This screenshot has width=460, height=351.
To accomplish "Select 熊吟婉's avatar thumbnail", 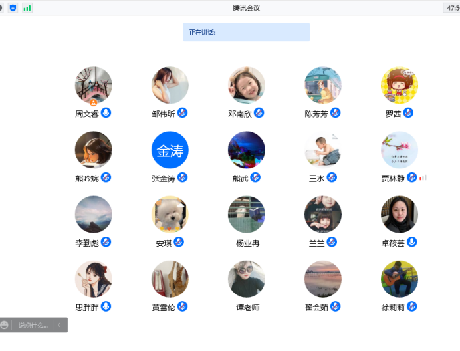I will 93,150.
